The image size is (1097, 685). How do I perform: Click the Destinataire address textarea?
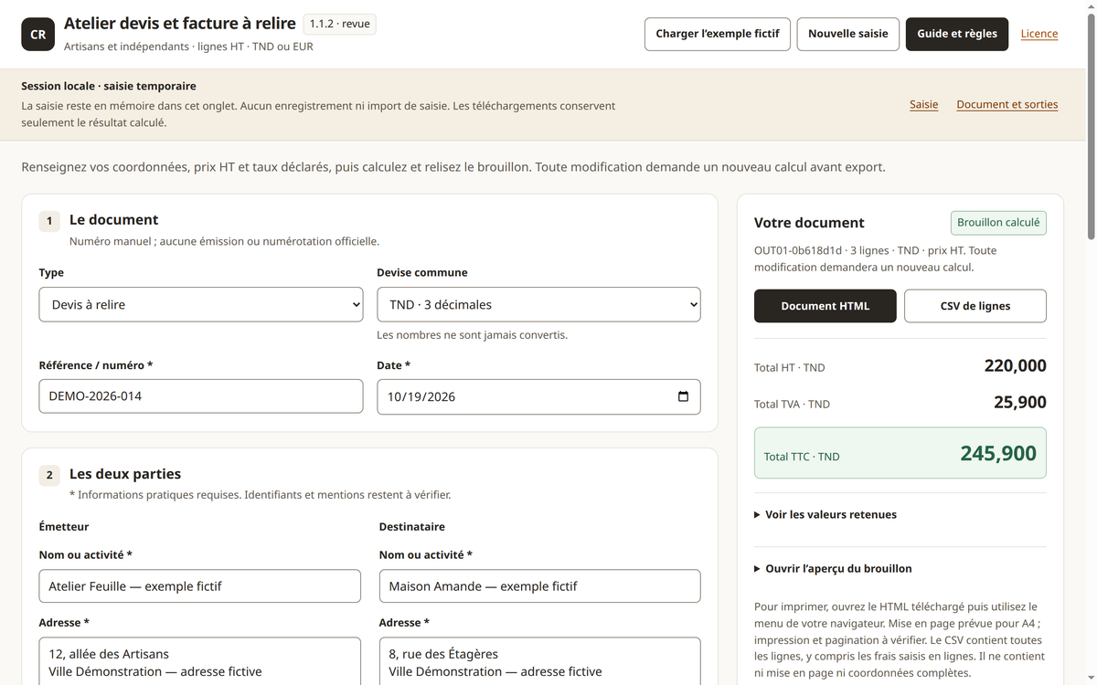[x=540, y=661]
